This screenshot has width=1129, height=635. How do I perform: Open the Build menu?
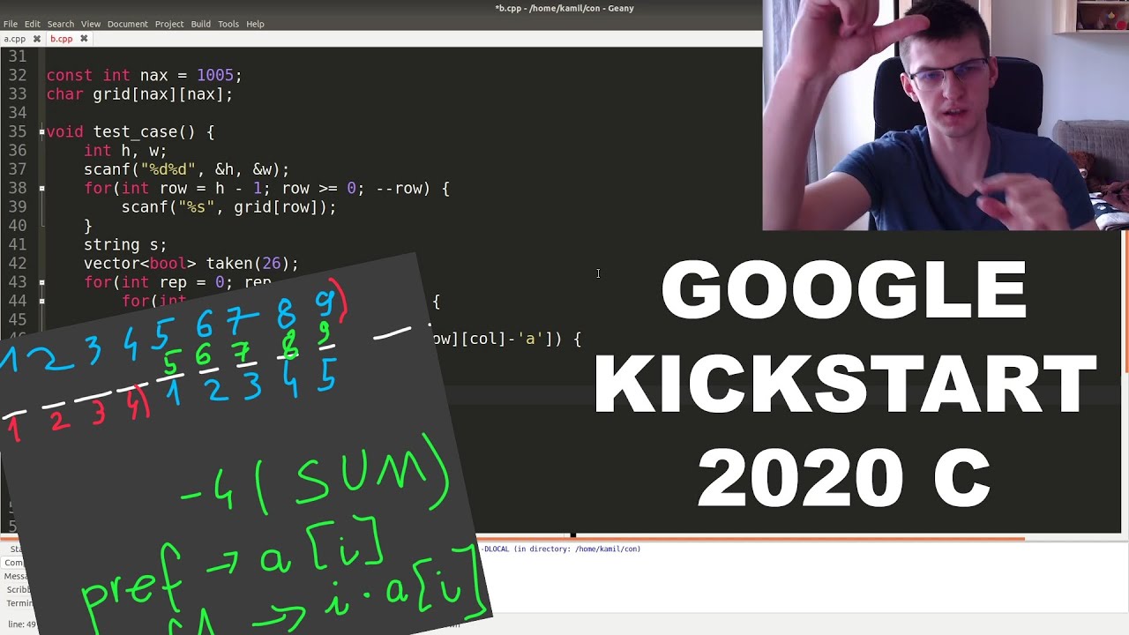[200, 24]
